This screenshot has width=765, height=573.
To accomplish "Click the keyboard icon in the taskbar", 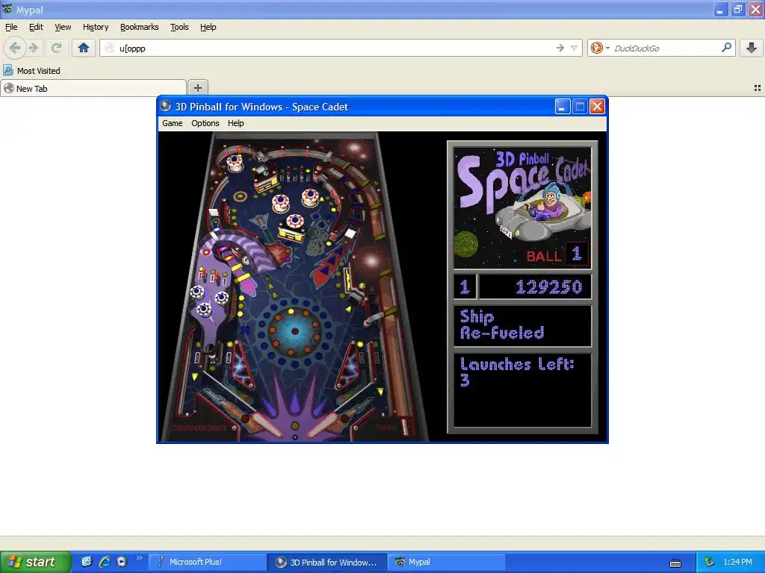I will click(x=675, y=563).
